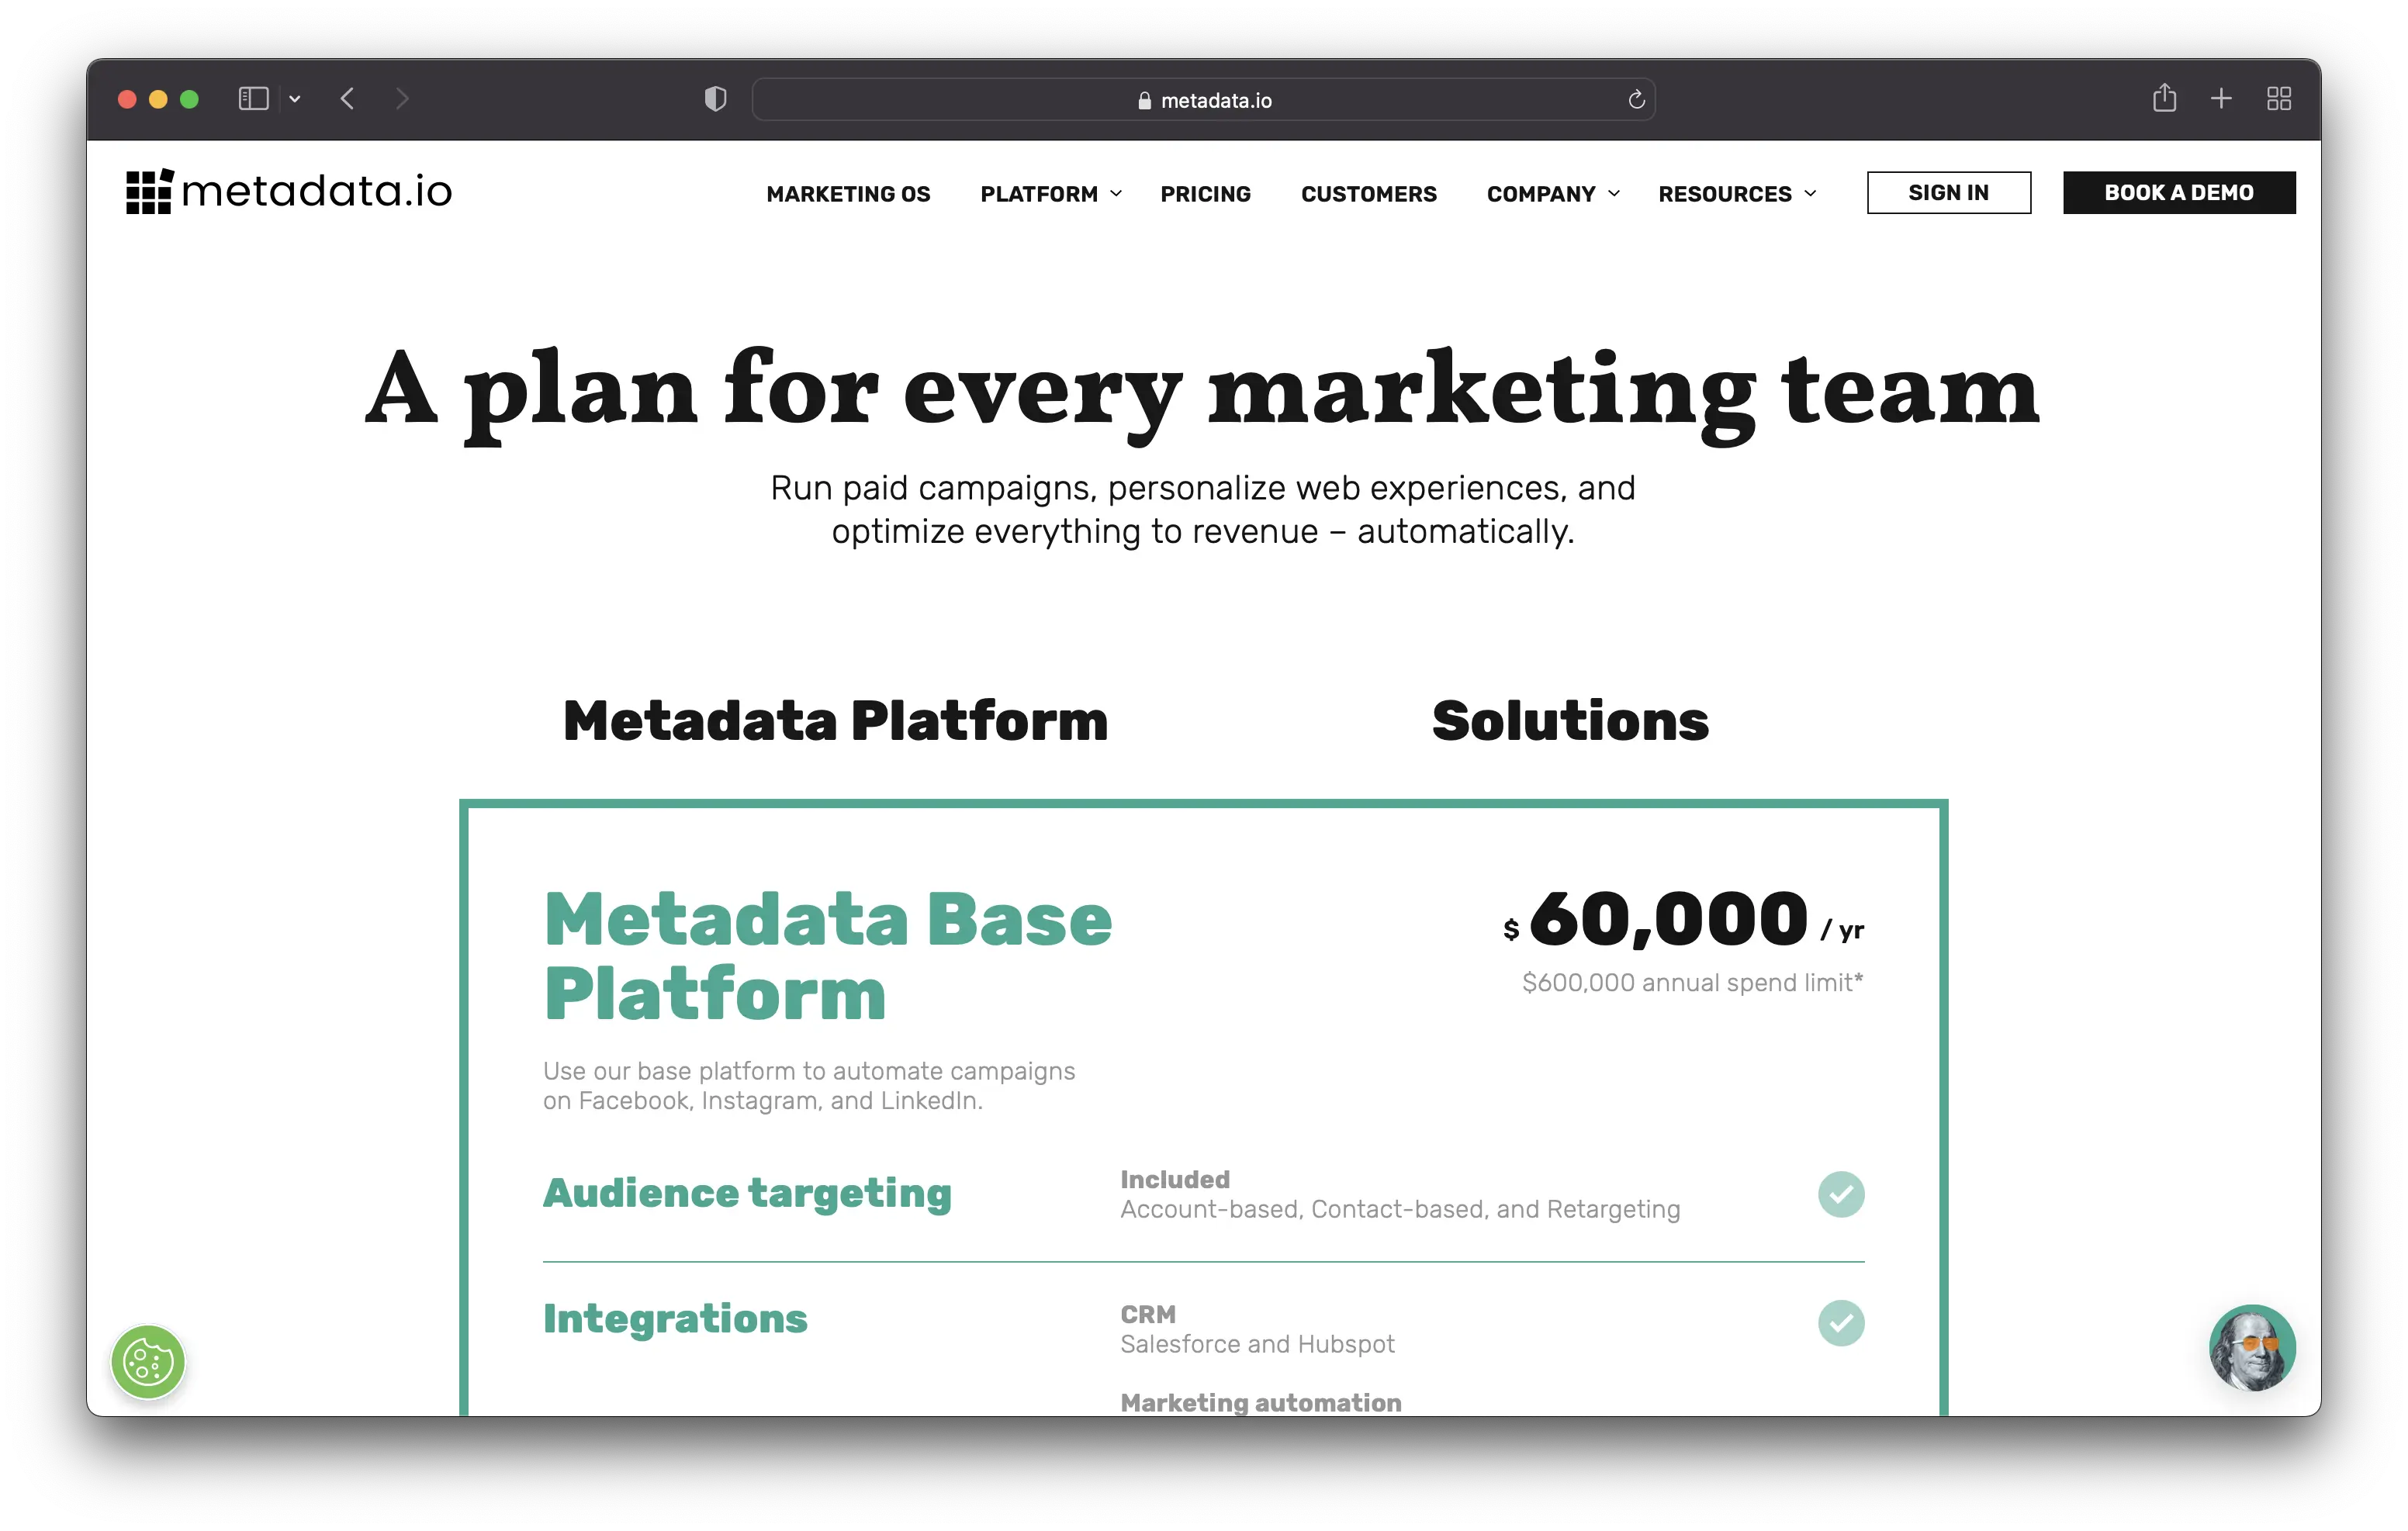Open the sidebar options chevron

[x=295, y=99]
